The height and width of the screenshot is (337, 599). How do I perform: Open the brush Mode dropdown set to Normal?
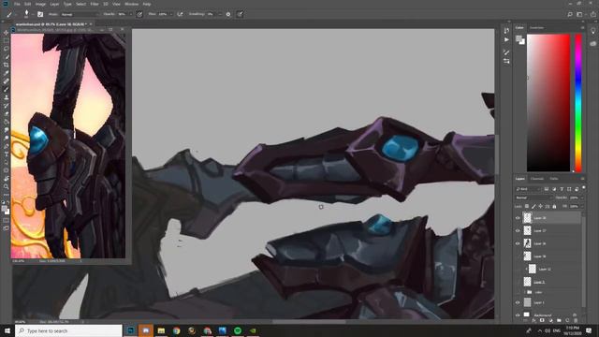pyautogui.click(x=79, y=14)
